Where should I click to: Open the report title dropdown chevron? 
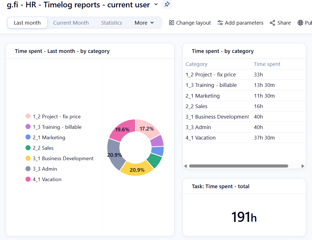click(156, 5)
